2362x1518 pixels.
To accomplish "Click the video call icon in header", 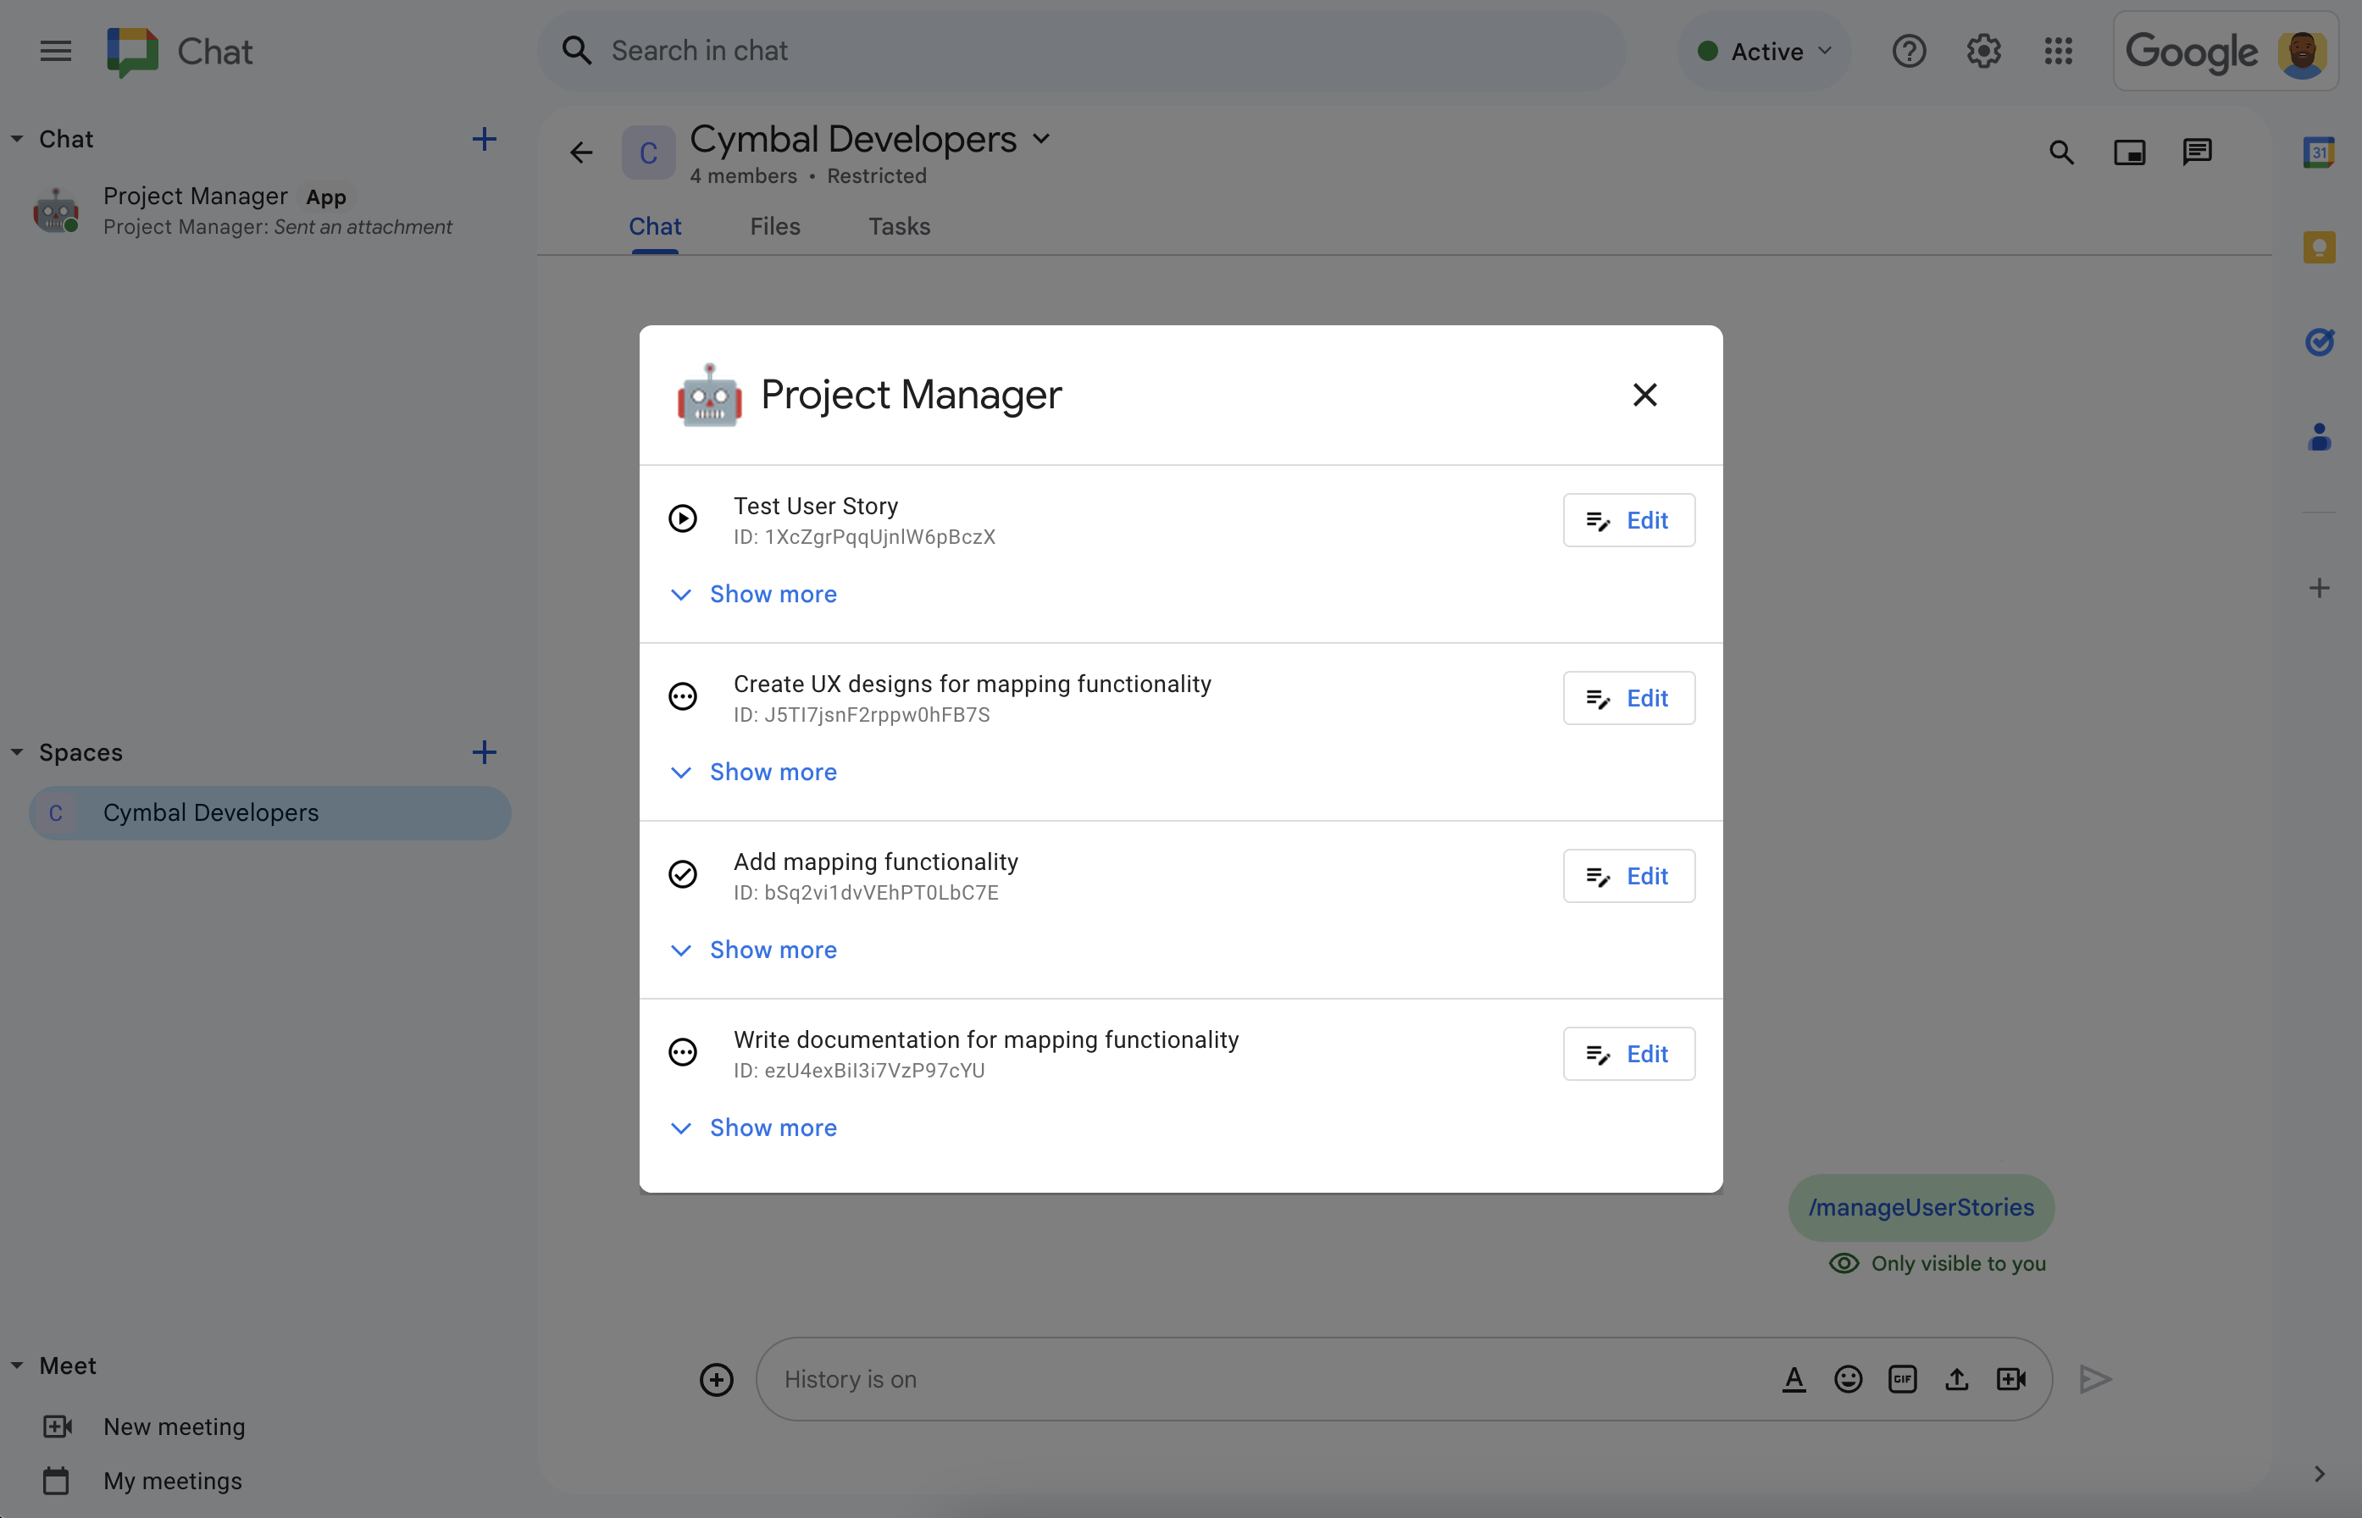I will pos(2130,152).
